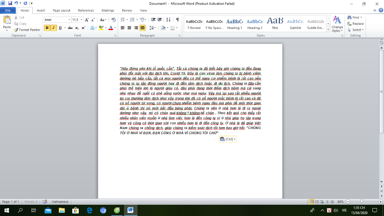The height and width of the screenshot is (216, 384).
Task: Grow the font size
Action: tap(87, 19)
